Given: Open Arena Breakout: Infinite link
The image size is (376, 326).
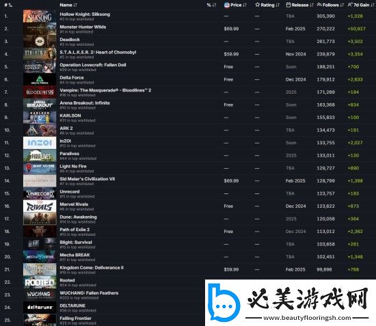Looking at the screenshot, I should (85, 103).
